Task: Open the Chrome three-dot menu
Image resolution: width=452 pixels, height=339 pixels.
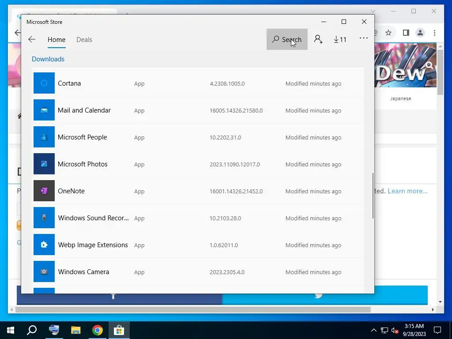Action: [x=434, y=33]
